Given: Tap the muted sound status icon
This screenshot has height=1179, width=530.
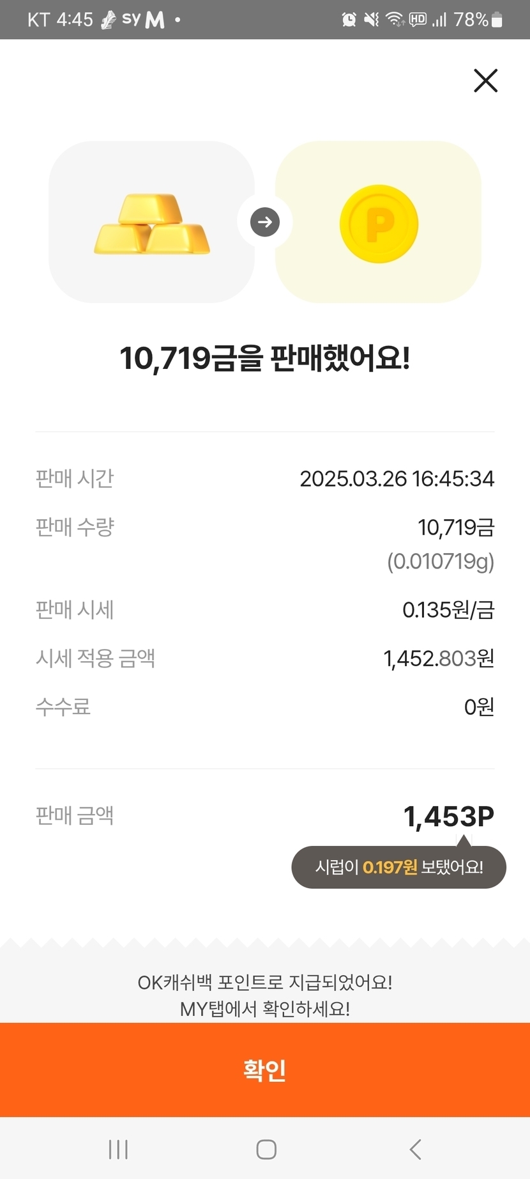Looking at the screenshot, I should pos(371,20).
